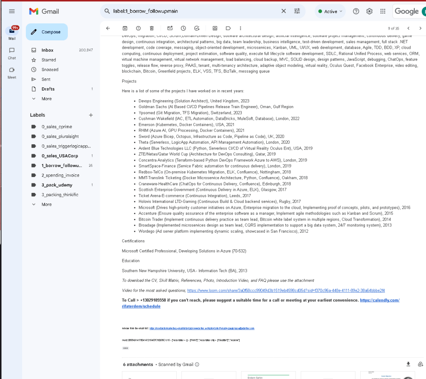Open the Gmail logo home
This screenshot has width=426, height=379.
44,11
